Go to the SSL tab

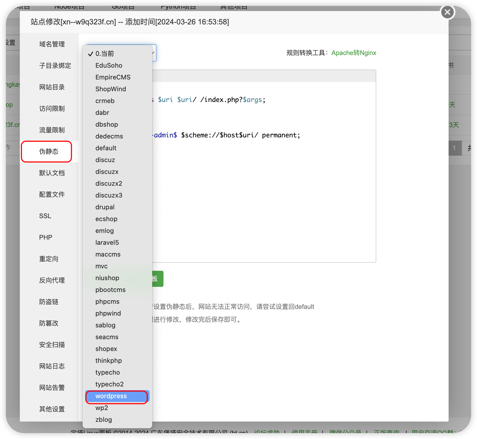point(45,216)
